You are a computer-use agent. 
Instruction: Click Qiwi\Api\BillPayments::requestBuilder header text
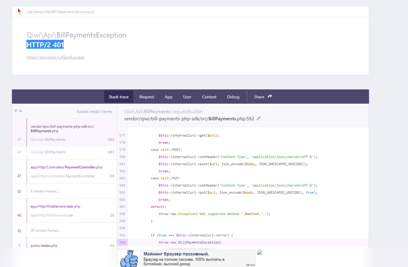point(164,111)
